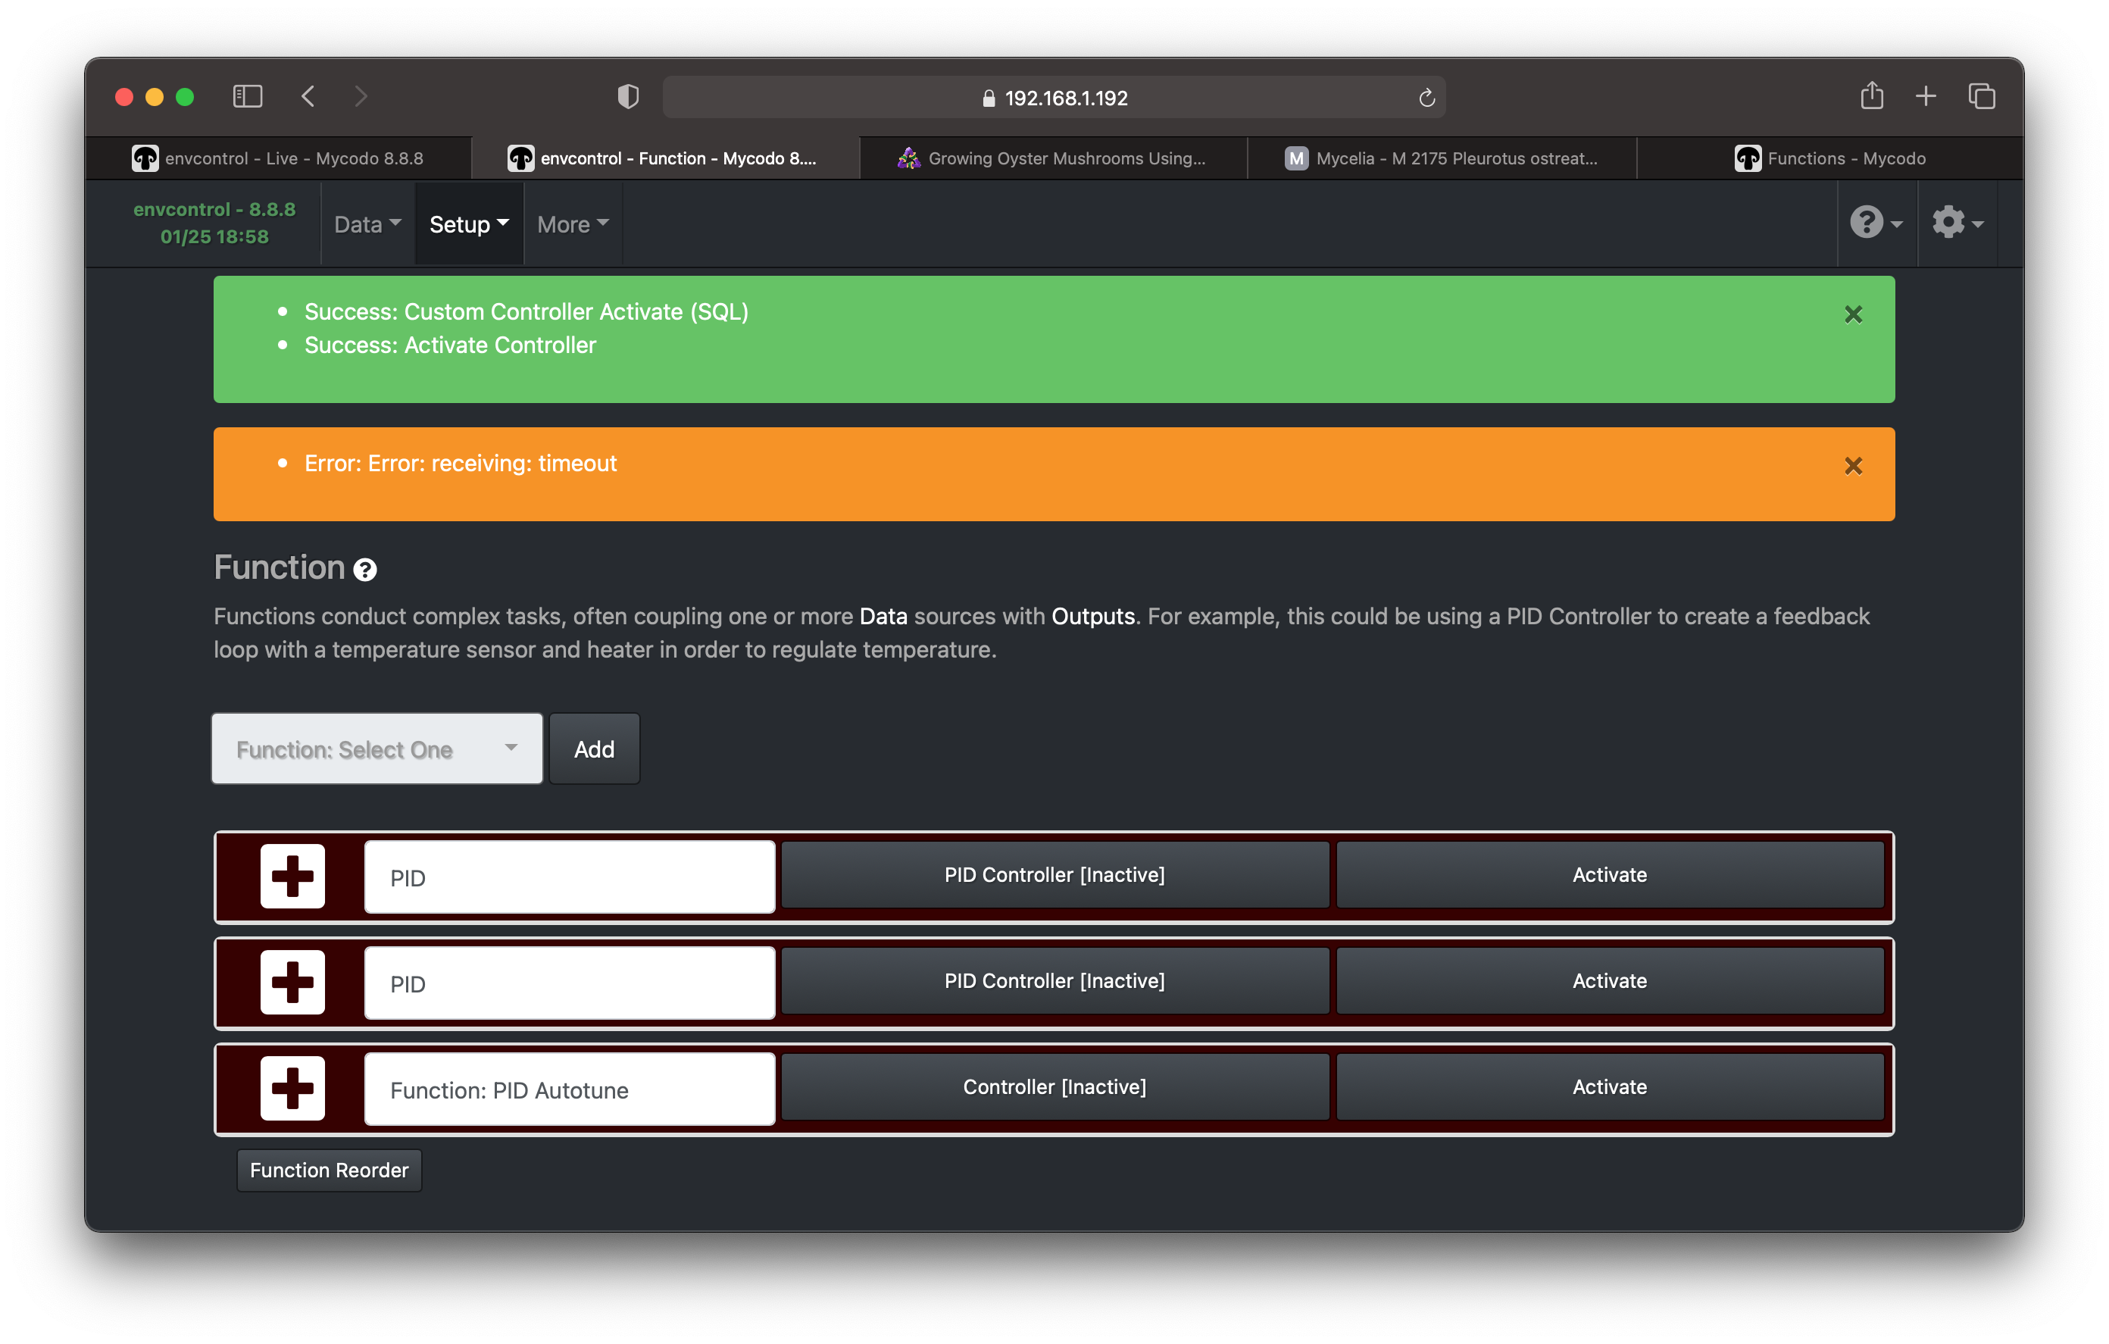Viewport: 2109px width, 1344px height.
Task: Dismiss the green success alert
Action: [1853, 314]
